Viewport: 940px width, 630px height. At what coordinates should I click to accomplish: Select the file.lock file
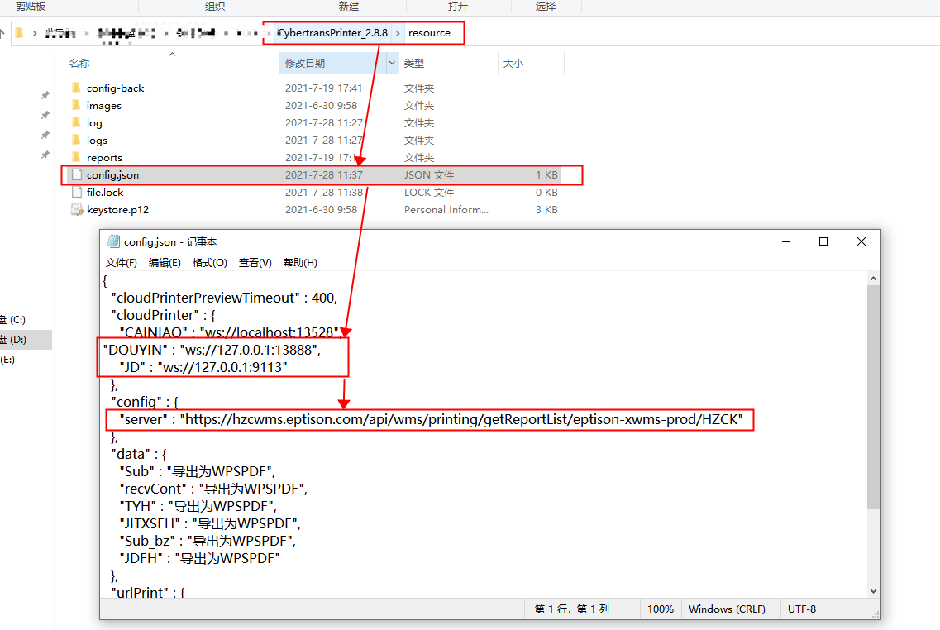click(105, 193)
